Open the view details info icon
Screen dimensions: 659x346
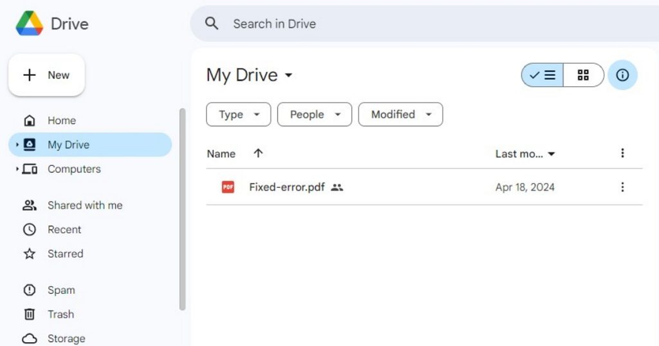click(x=622, y=75)
